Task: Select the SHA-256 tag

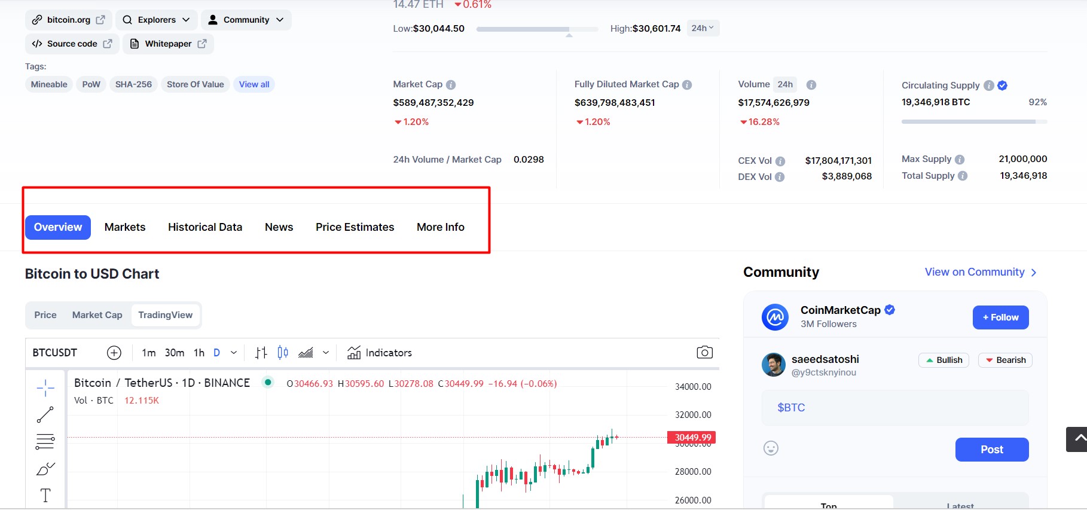Action: point(133,84)
